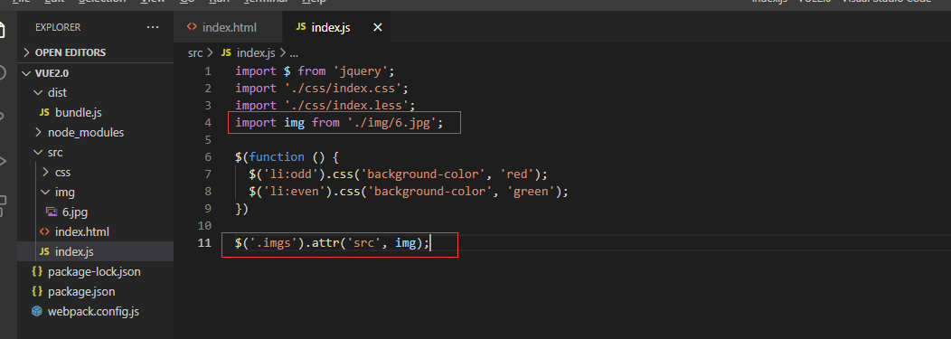Click line number 4 in gutter
Screen dimensions: 951x339
208,123
